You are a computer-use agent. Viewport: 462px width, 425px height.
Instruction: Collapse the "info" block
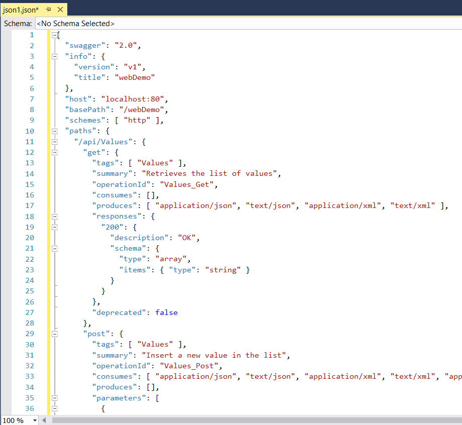pyautogui.click(x=55, y=57)
